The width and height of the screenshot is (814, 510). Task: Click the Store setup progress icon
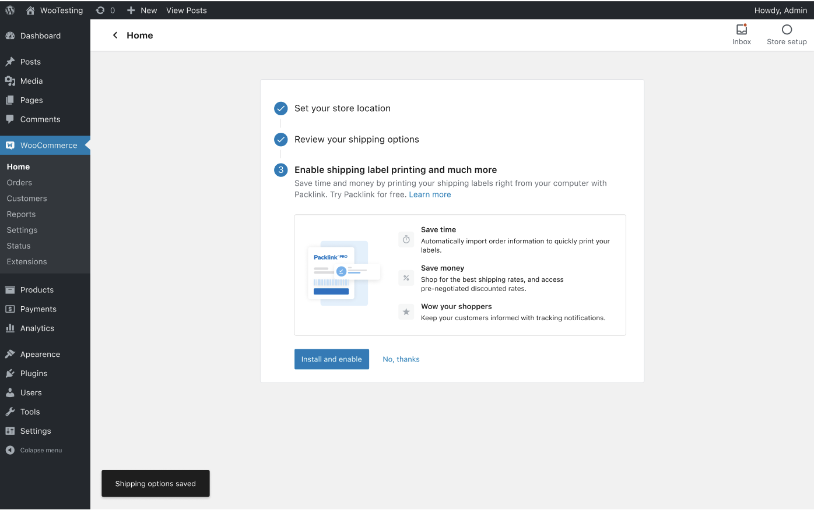pyautogui.click(x=787, y=34)
